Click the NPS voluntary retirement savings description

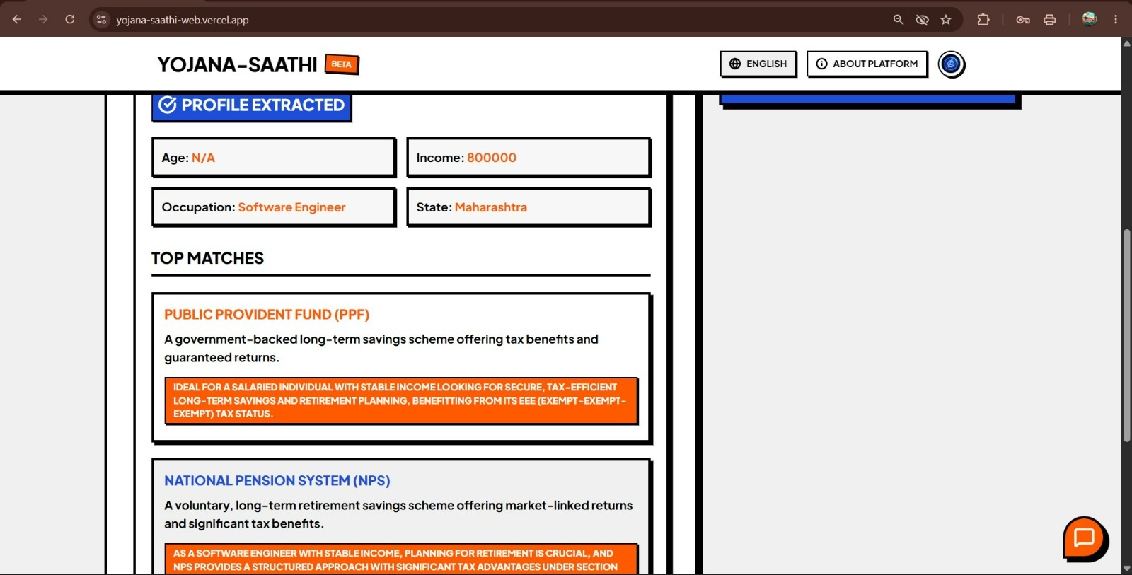click(x=398, y=514)
